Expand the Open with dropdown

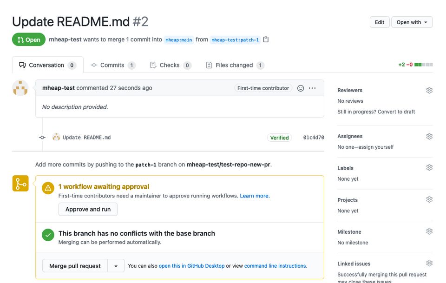click(412, 22)
